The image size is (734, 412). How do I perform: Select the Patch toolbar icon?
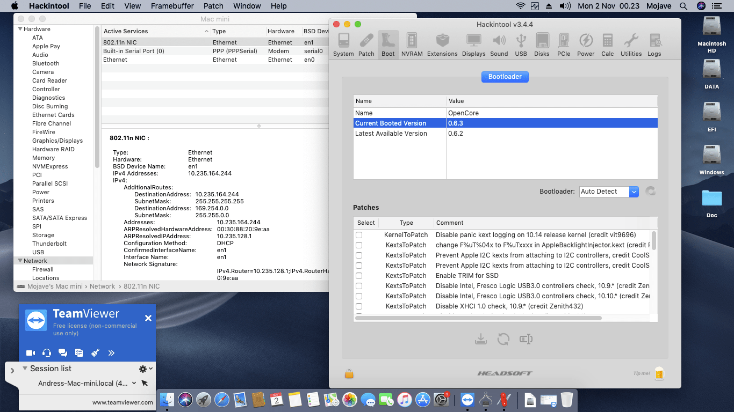click(366, 42)
